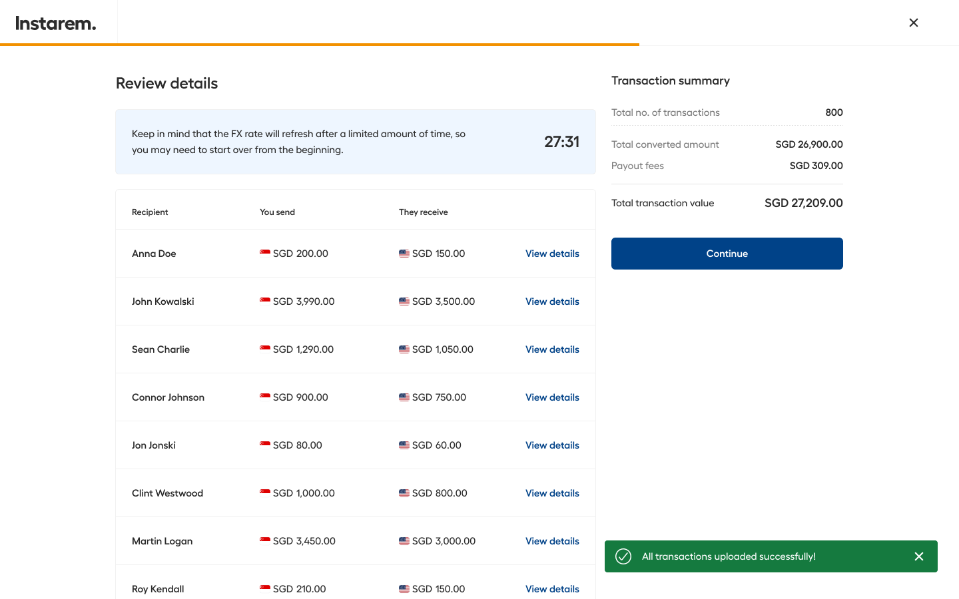Click the US flag in John Kowalski's row
The image size is (959, 599).
[x=404, y=301]
